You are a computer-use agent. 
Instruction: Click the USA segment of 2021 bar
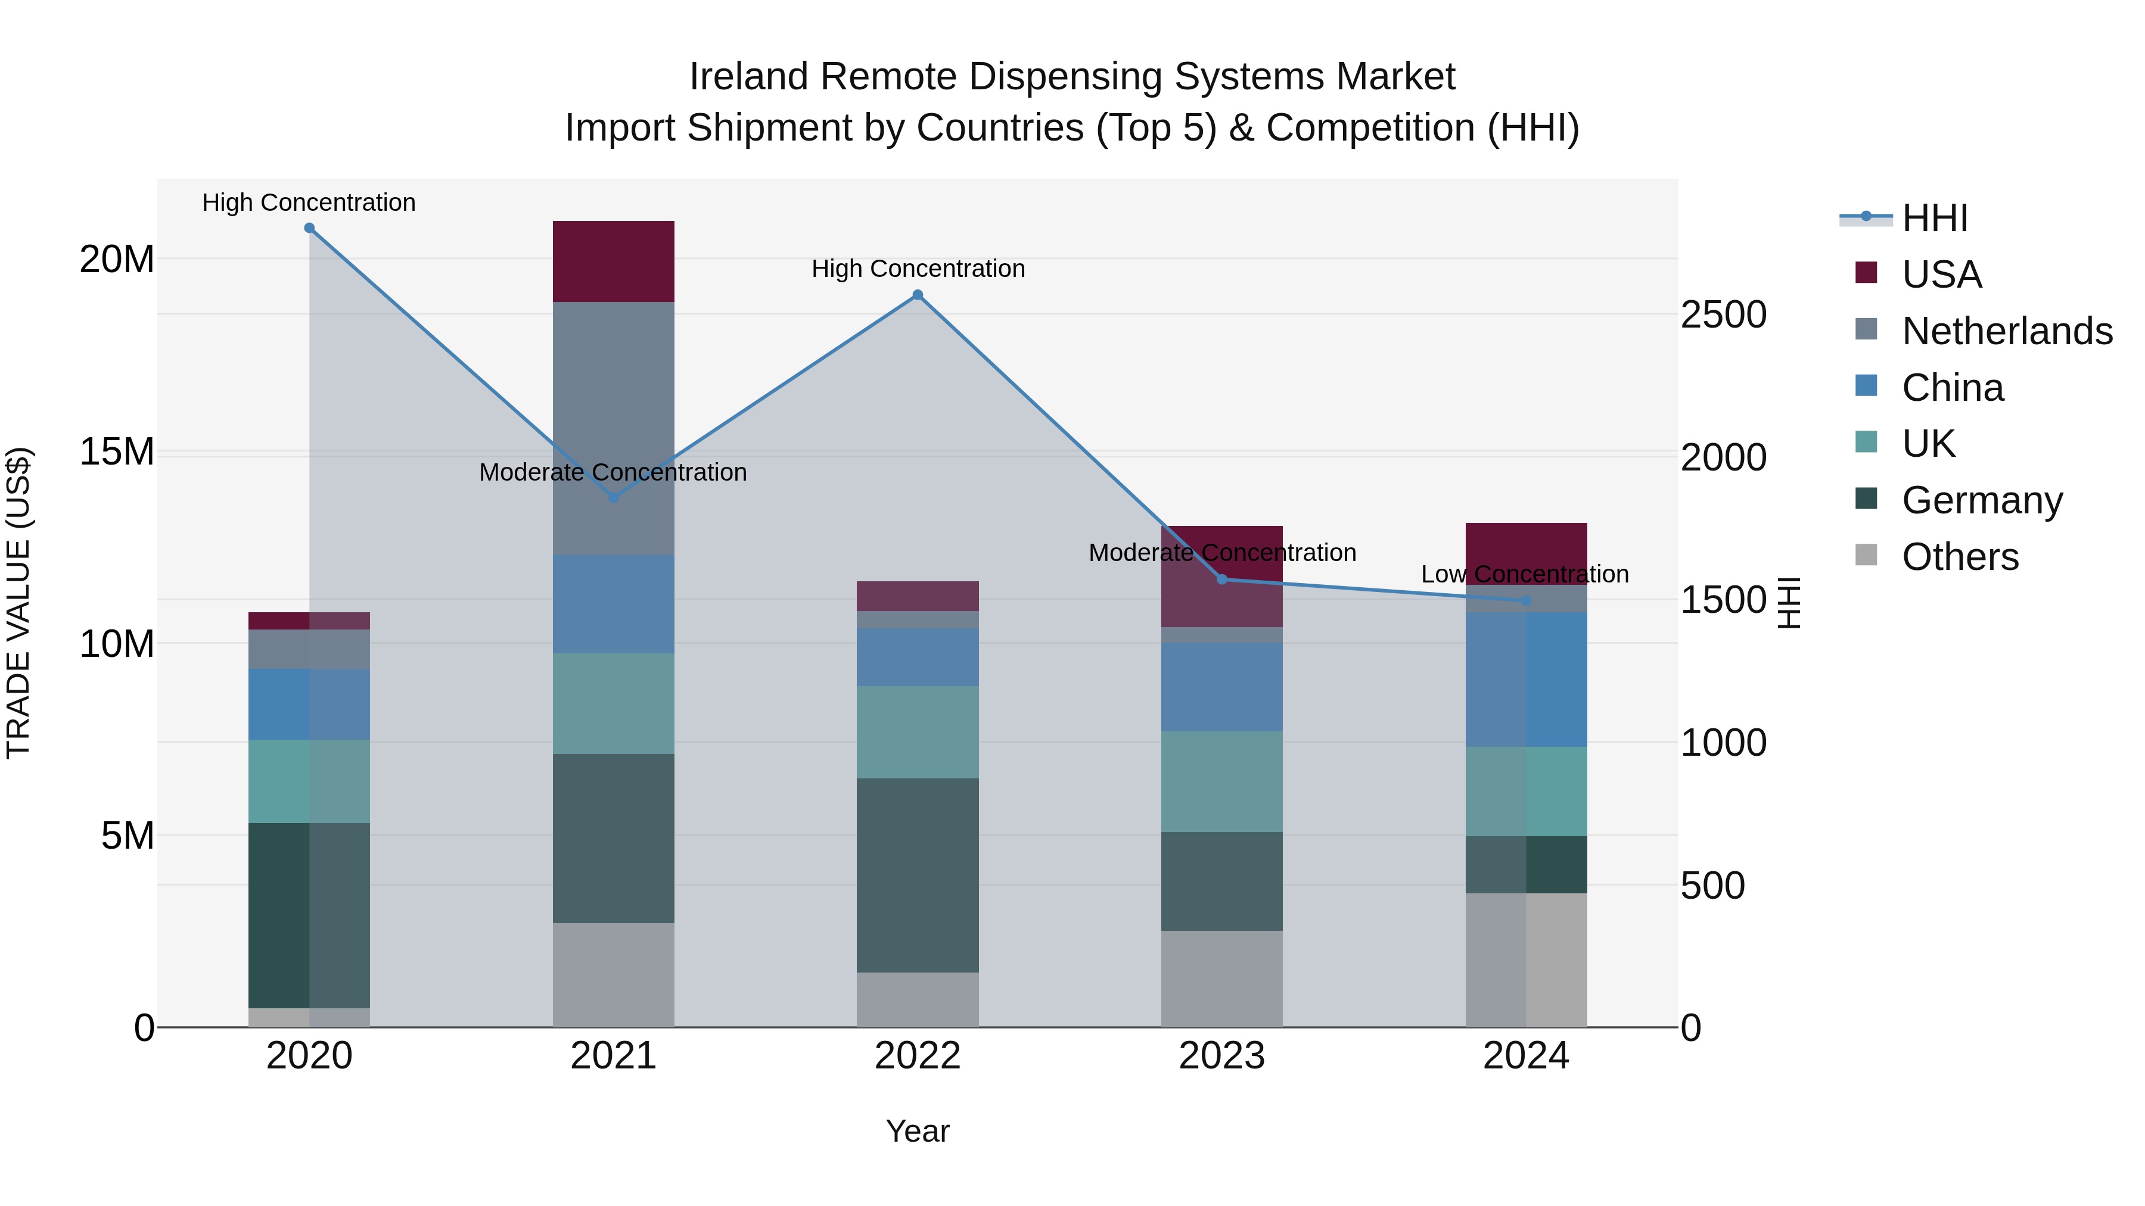point(614,261)
